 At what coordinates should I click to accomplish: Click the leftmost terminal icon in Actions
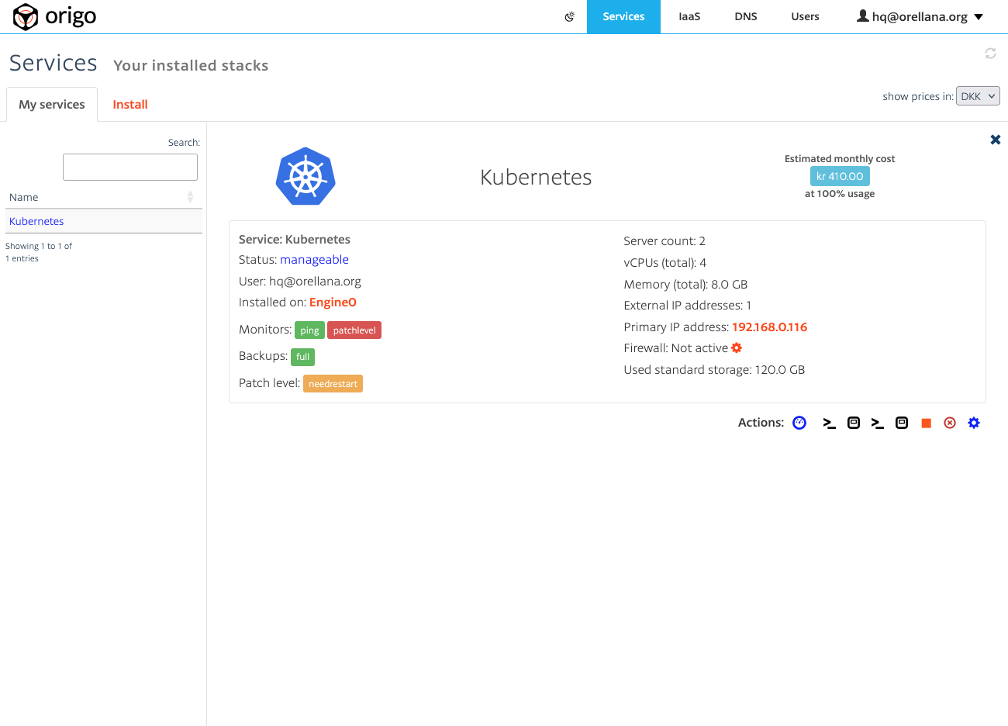829,423
